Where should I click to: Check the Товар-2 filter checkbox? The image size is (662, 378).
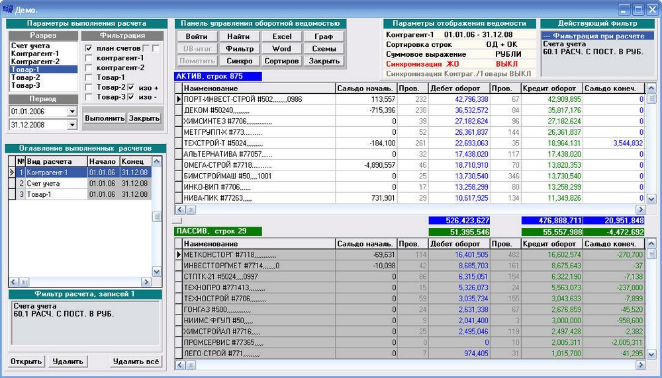(x=89, y=87)
